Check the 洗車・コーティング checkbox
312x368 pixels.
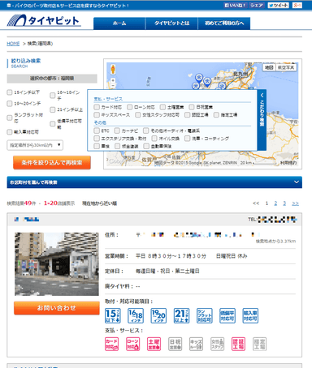188,139
